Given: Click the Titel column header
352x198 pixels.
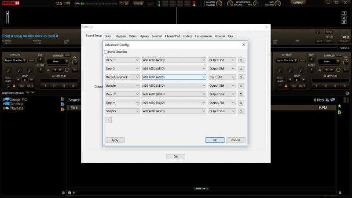Looking at the screenshot, I should 74,108.
